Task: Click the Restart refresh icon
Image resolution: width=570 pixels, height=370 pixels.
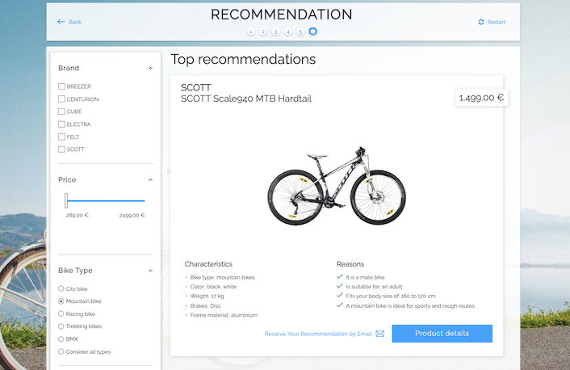Action: pos(481,22)
